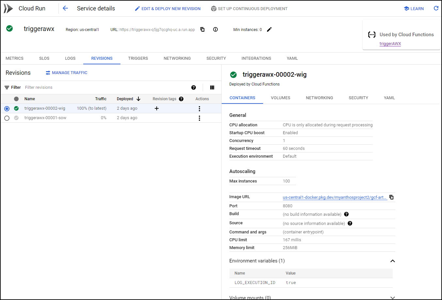This screenshot has width=442, height=300.
Task: Click green status check beside triggerawx title
Action: tap(9, 28)
